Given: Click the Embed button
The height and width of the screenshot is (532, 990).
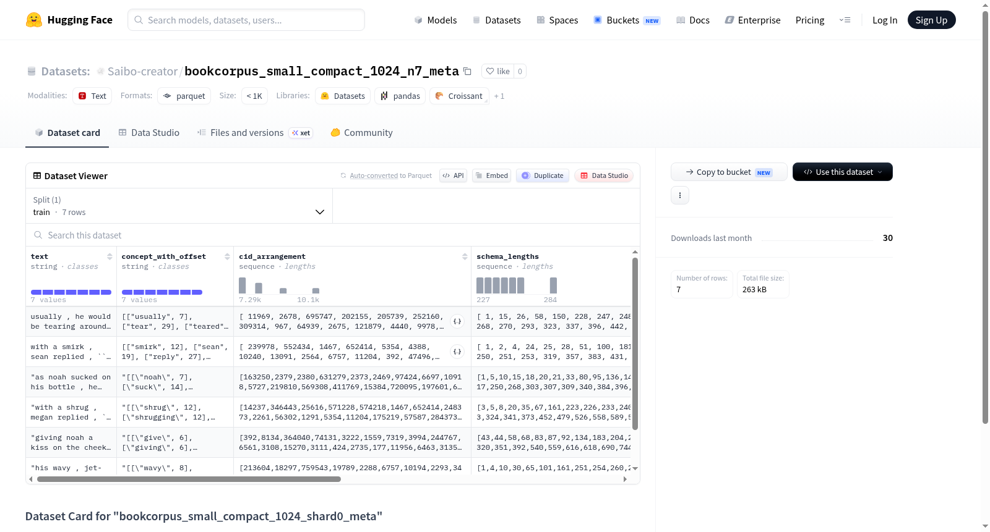Looking at the screenshot, I should pos(491,175).
